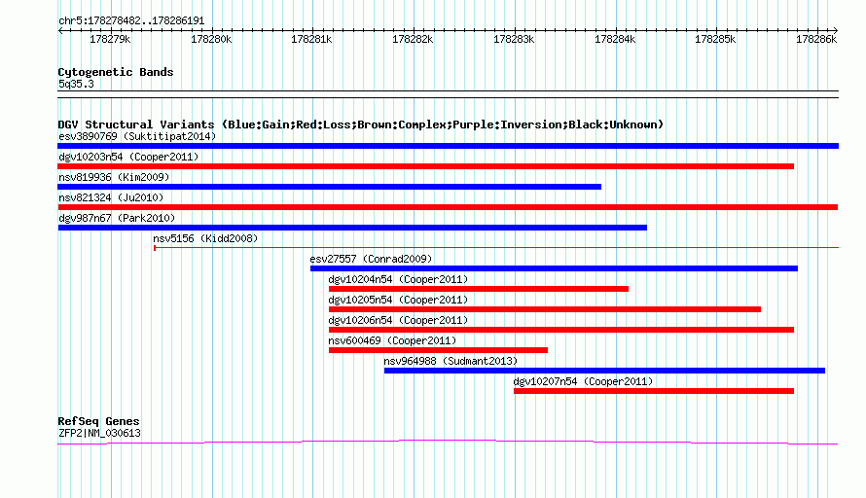Select the dgv10206n54 (Cooper2011) label
This screenshot has height=498, width=866.
(x=398, y=320)
